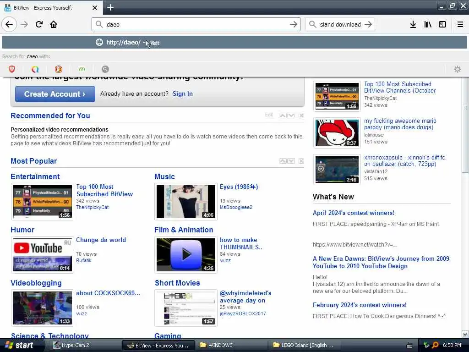
Task: Open Change da world video thumbnail
Action: (43, 255)
